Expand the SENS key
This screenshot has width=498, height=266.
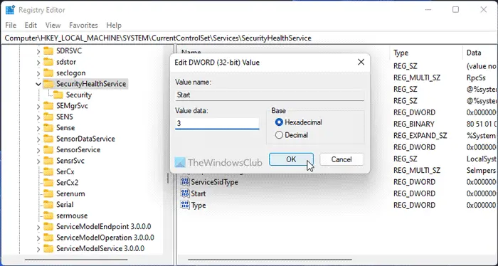click(38, 117)
